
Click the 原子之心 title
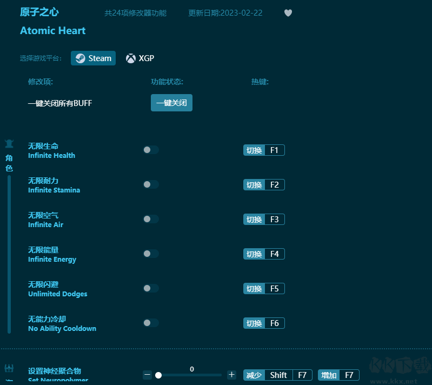point(39,12)
